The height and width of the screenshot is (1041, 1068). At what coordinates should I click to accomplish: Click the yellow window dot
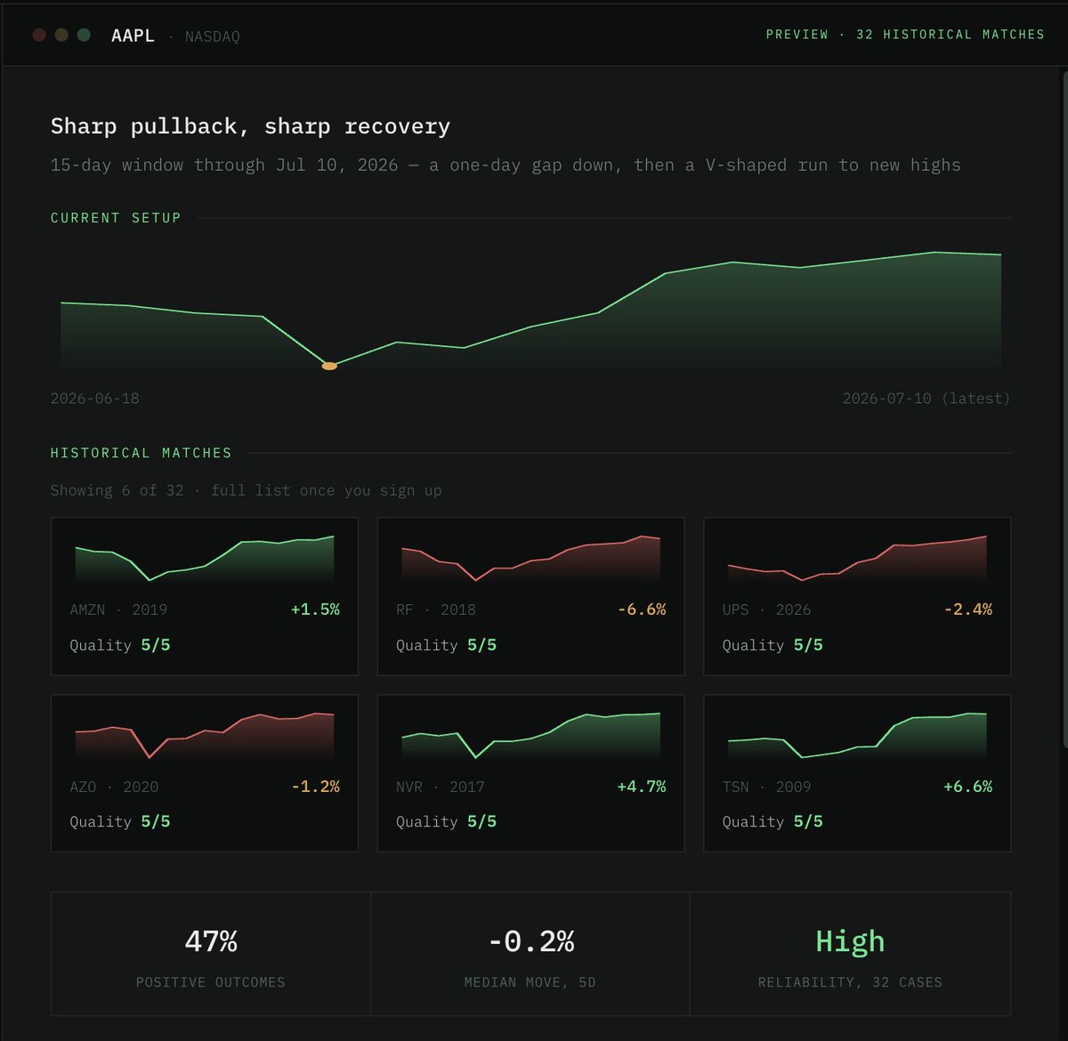tap(61, 35)
